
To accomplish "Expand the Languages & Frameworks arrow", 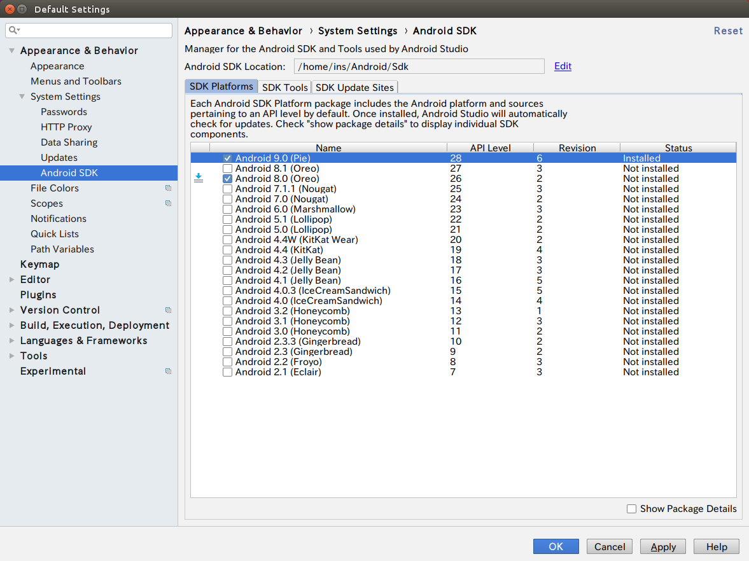I will pos(12,341).
